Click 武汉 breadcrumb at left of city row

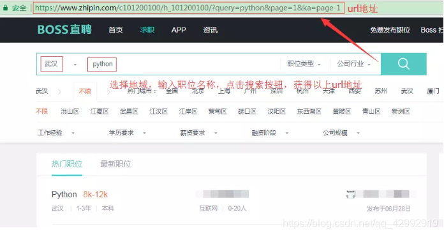point(42,91)
